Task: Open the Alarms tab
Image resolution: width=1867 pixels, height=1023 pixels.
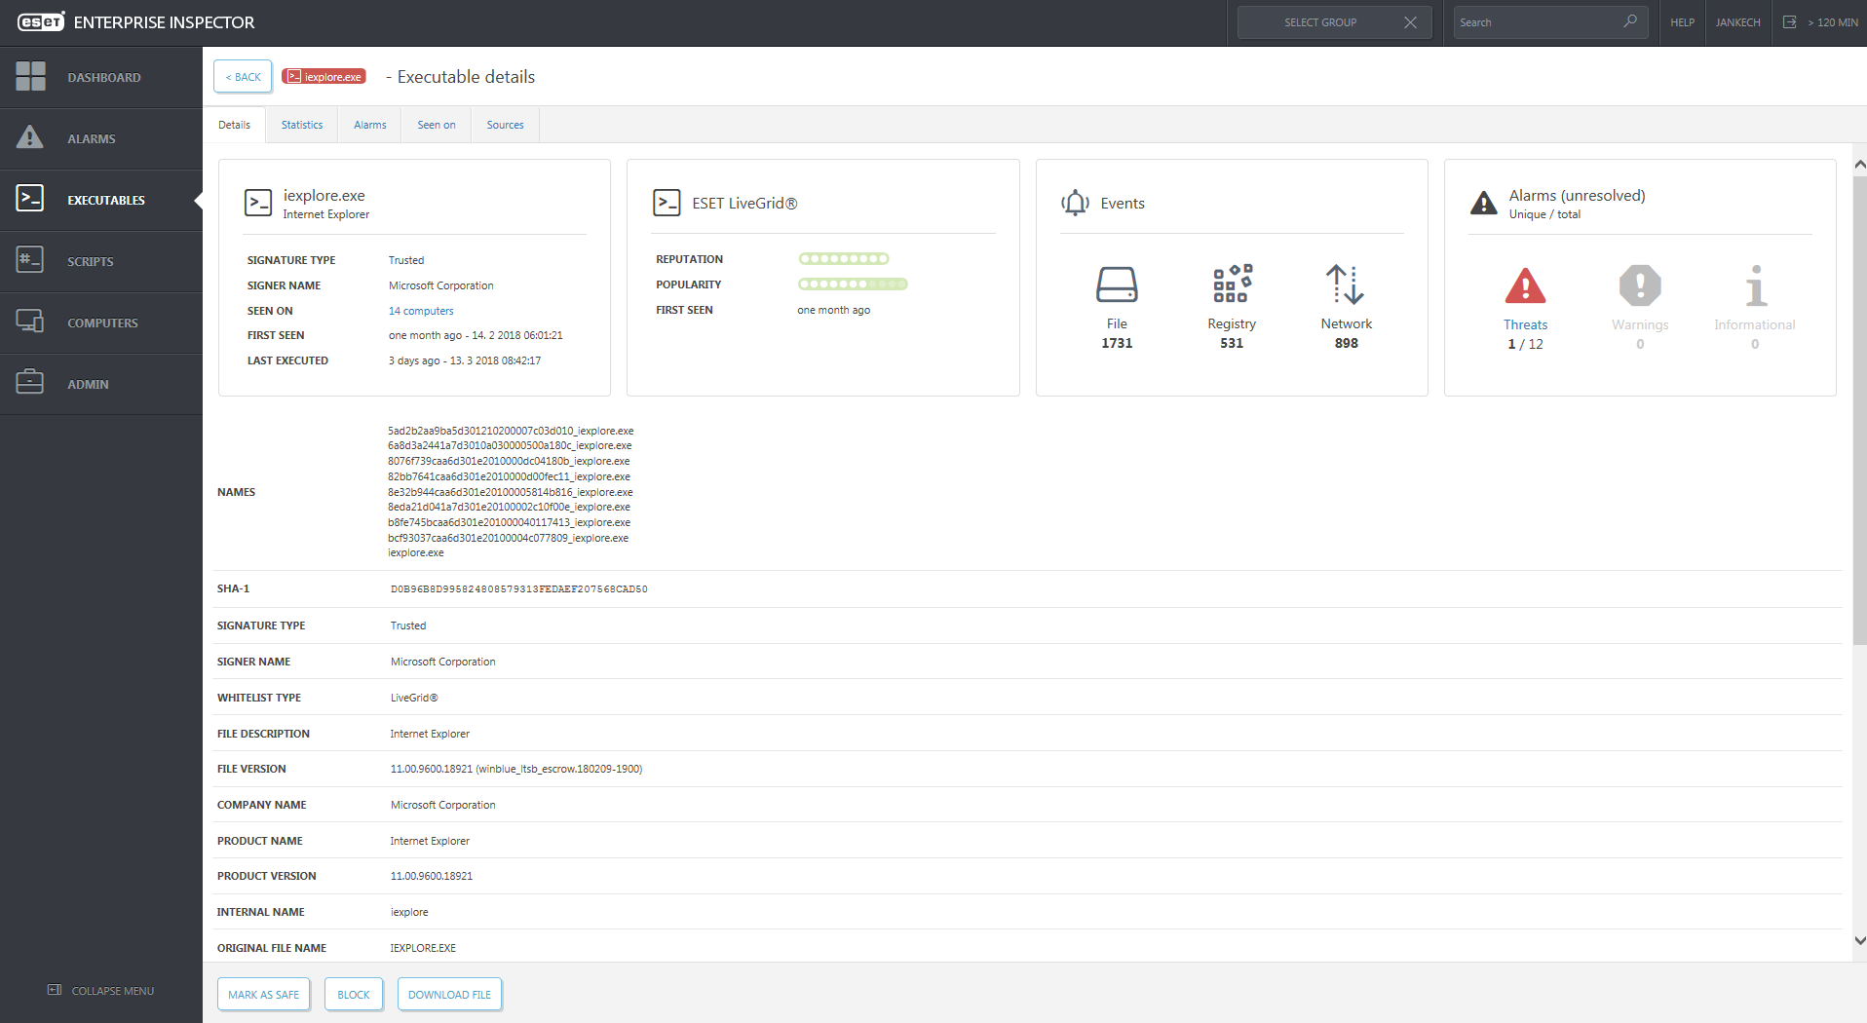Action: [370, 125]
